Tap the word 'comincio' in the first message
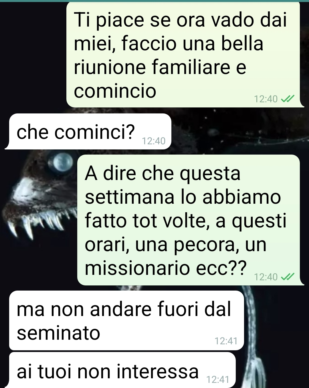 pyautogui.click(x=115, y=91)
